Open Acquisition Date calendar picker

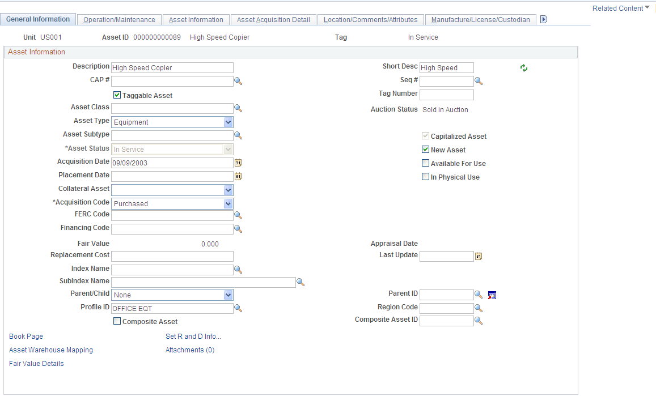pyautogui.click(x=238, y=163)
